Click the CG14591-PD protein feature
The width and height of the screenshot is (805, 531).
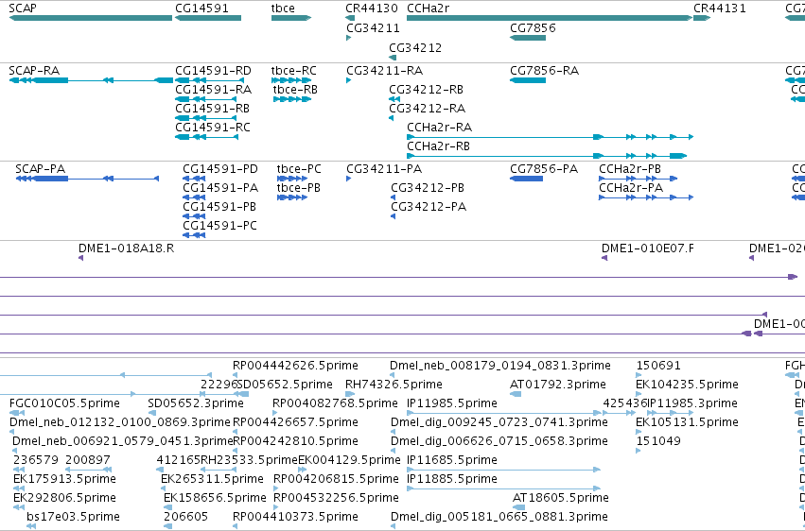tap(194, 179)
